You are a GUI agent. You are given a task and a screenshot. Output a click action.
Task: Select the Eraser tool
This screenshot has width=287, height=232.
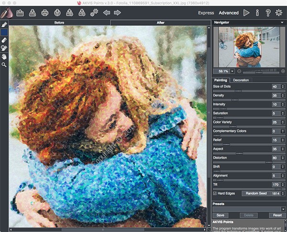click(4, 40)
